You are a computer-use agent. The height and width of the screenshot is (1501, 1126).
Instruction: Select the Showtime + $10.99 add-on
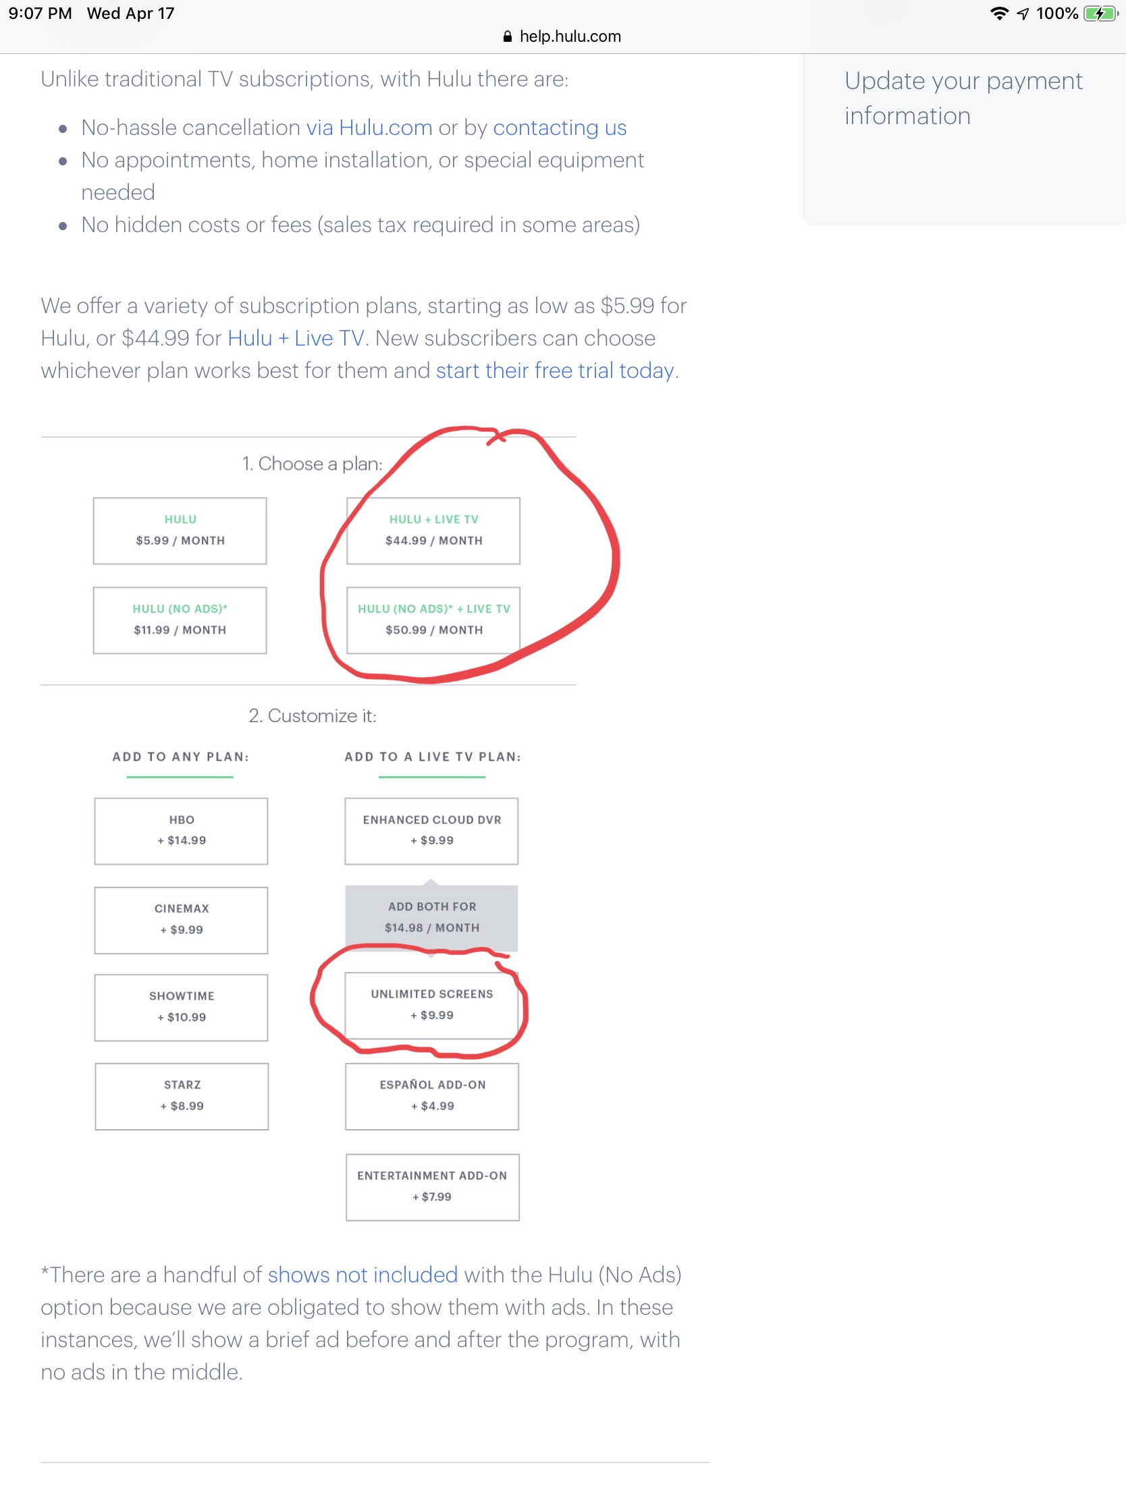click(181, 1007)
